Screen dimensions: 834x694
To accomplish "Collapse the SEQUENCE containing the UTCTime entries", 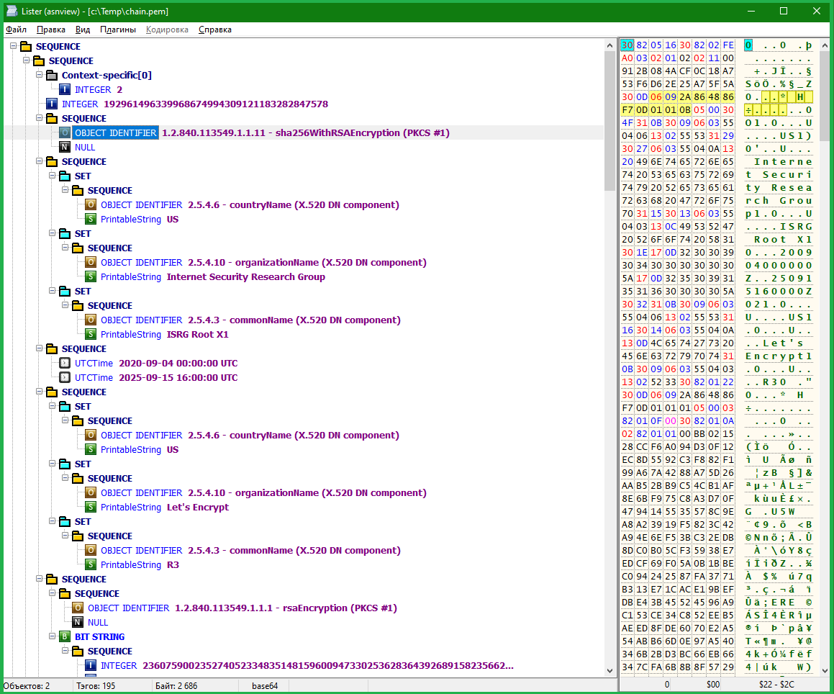I will [40, 349].
